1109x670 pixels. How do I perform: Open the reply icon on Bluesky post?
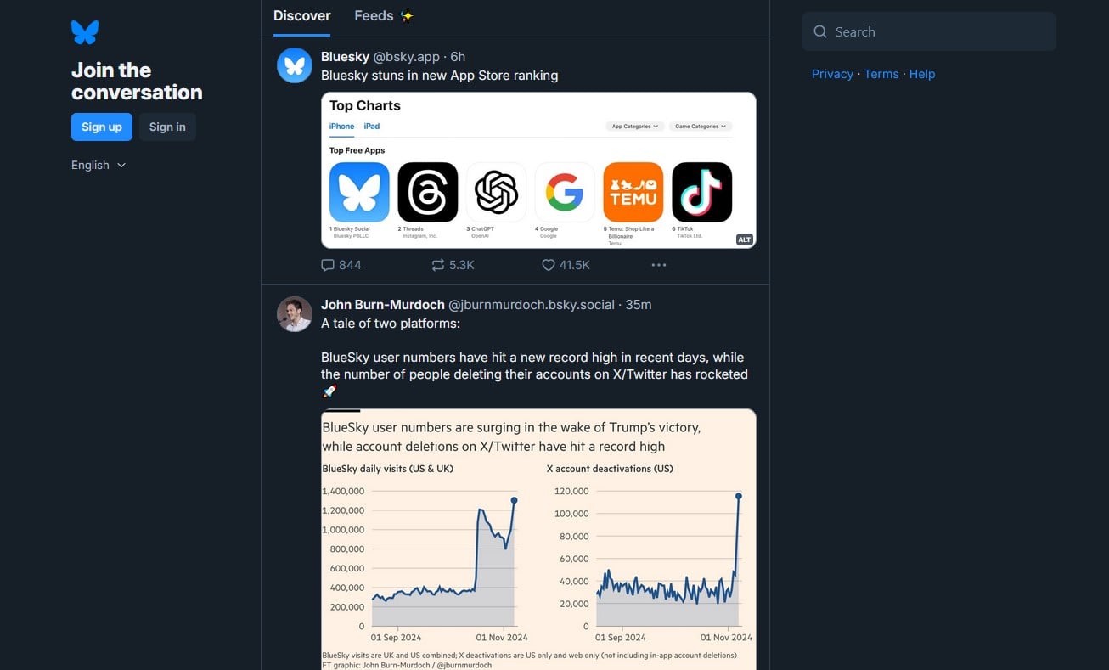coord(328,265)
